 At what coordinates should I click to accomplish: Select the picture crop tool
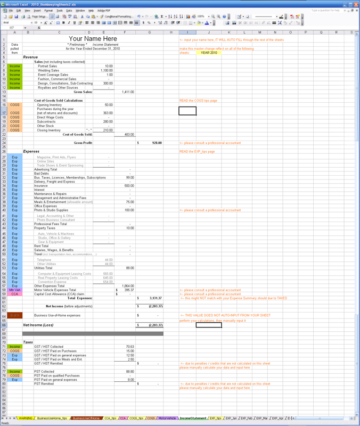pyautogui.click(x=263, y=22)
